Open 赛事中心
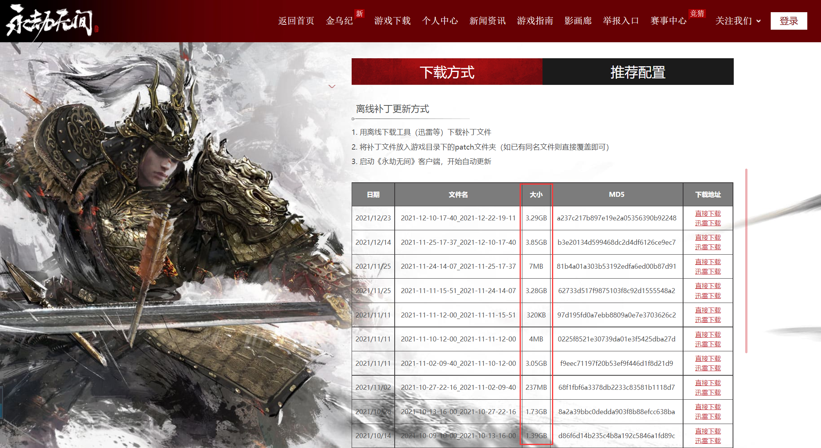This screenshot has width=821, height=448. pyautogui.click(x=669, y=21)
